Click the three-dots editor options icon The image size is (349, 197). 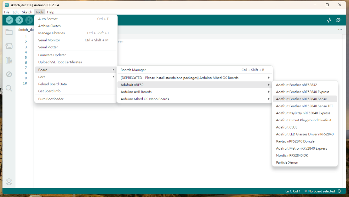coord(340,30)
